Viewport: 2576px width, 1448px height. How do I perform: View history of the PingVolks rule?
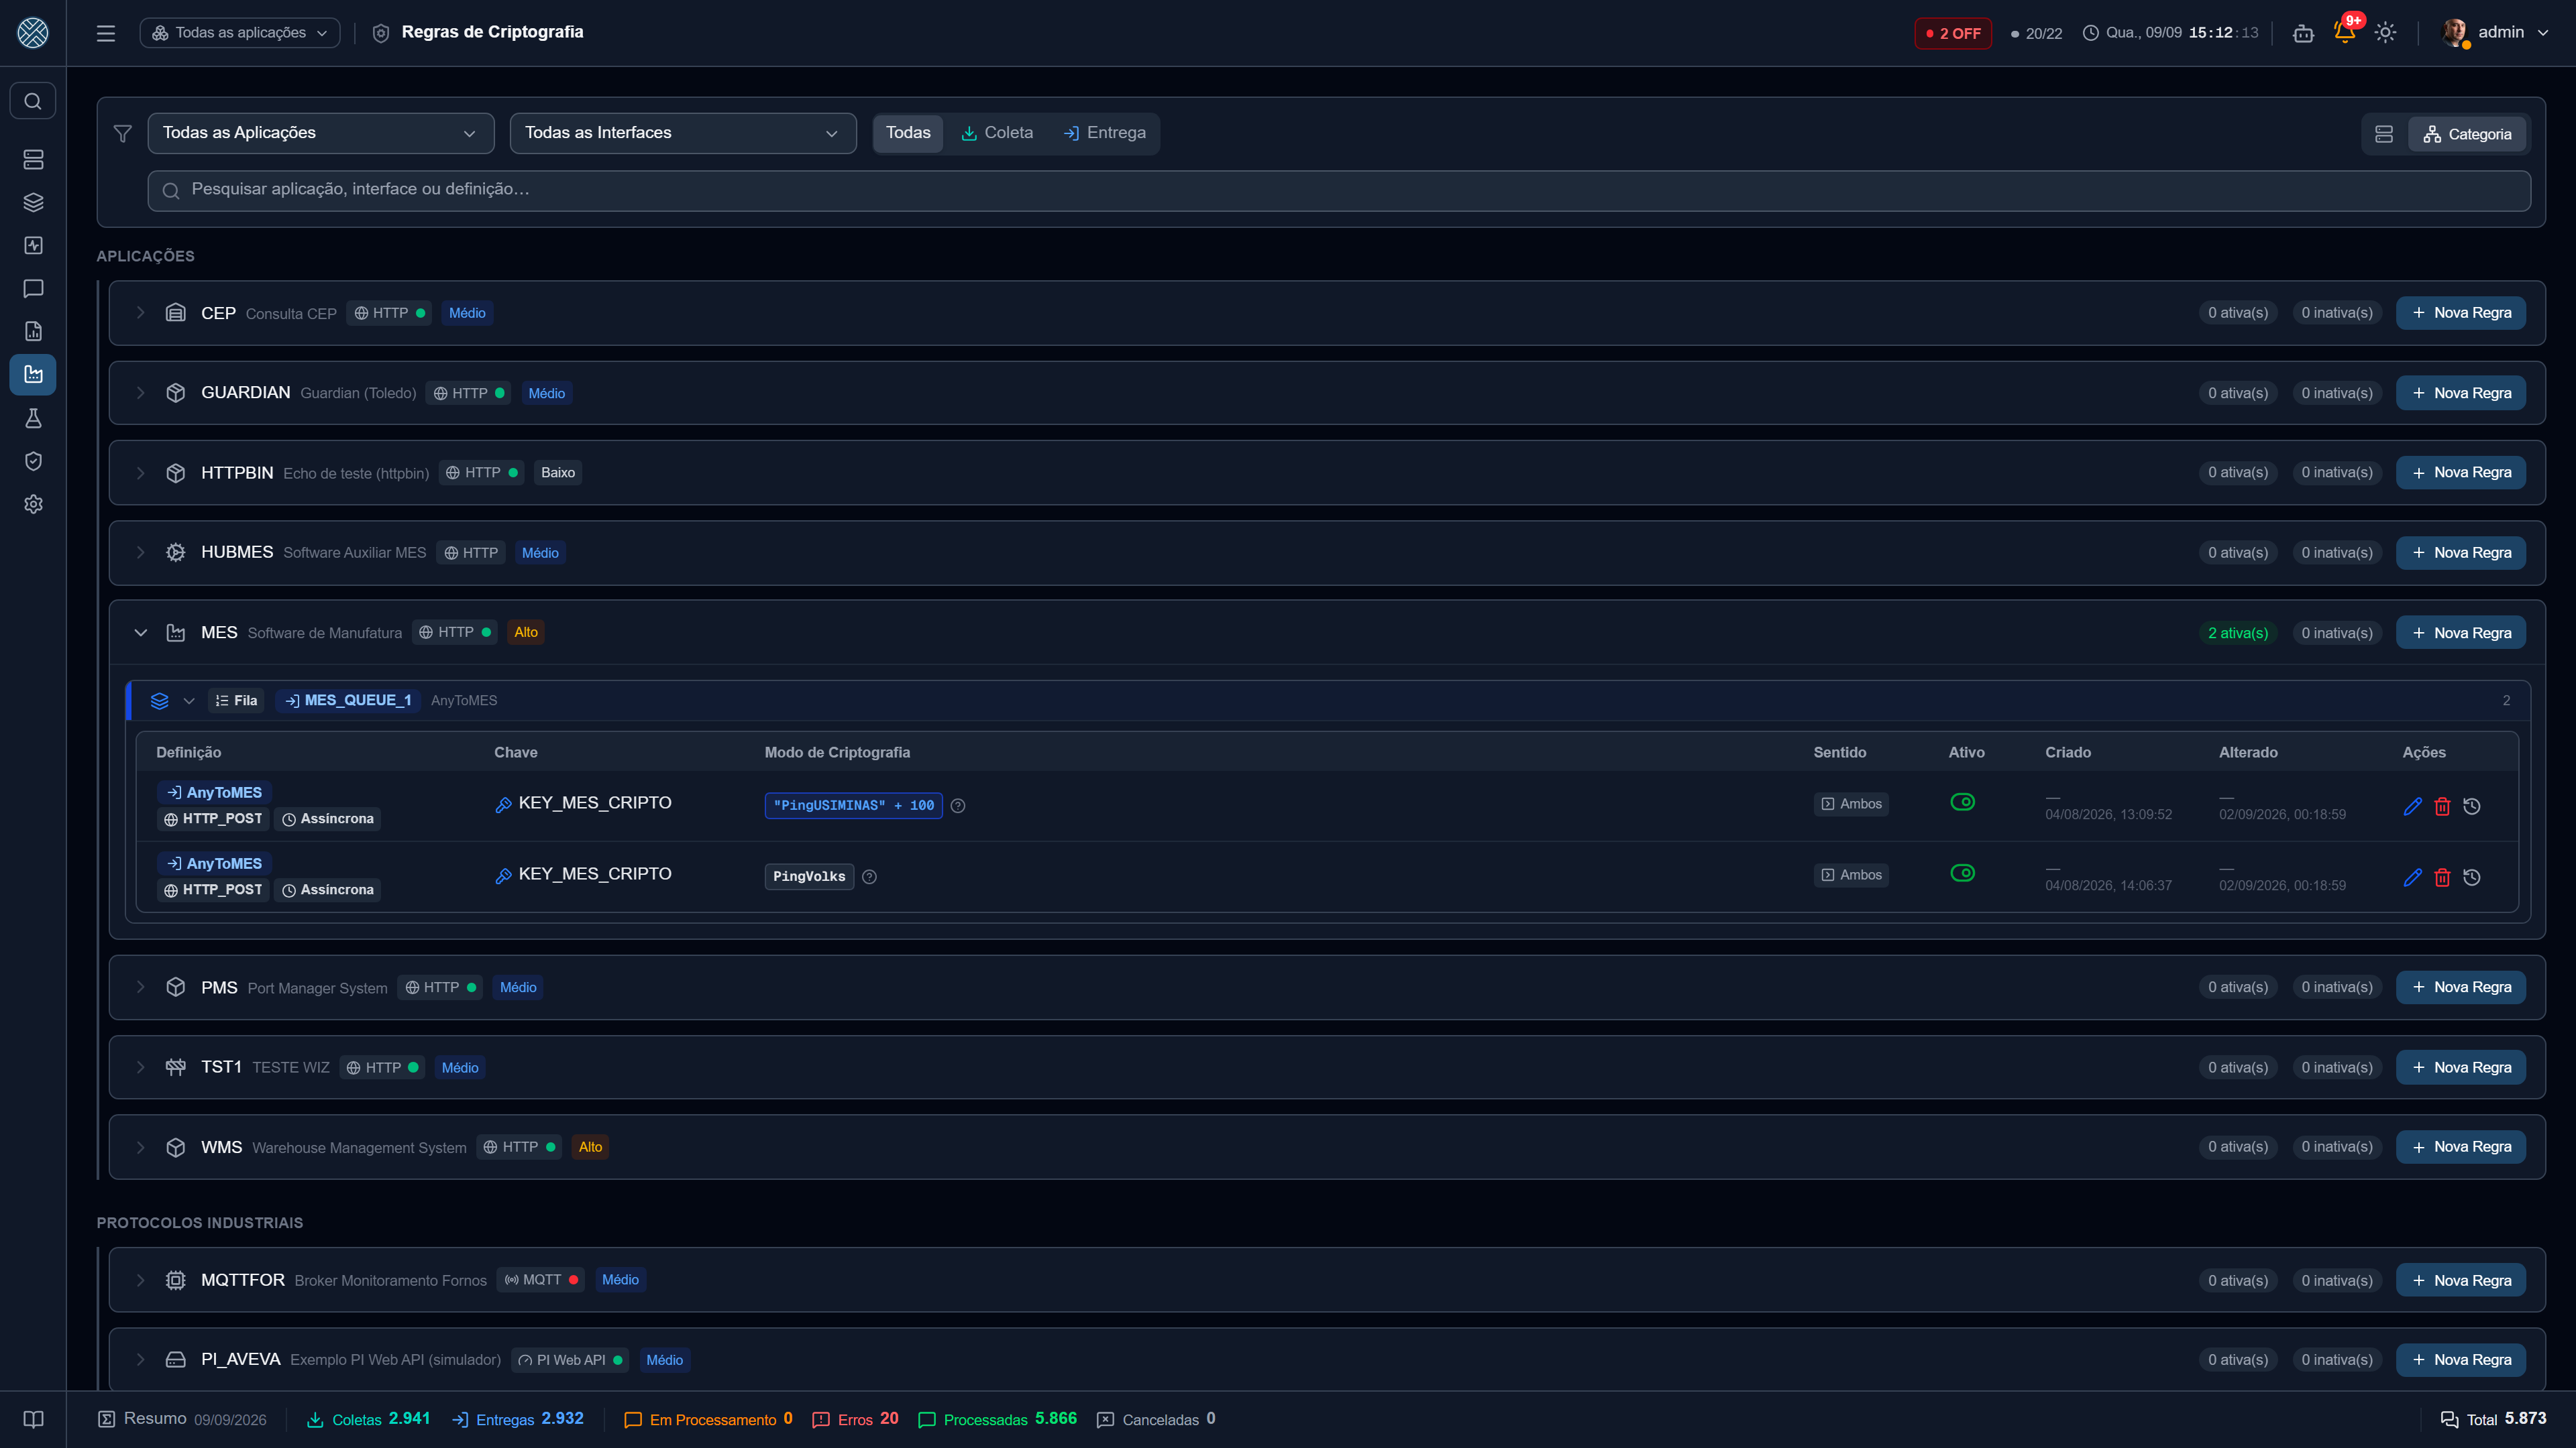click(x=2472, y=878)
